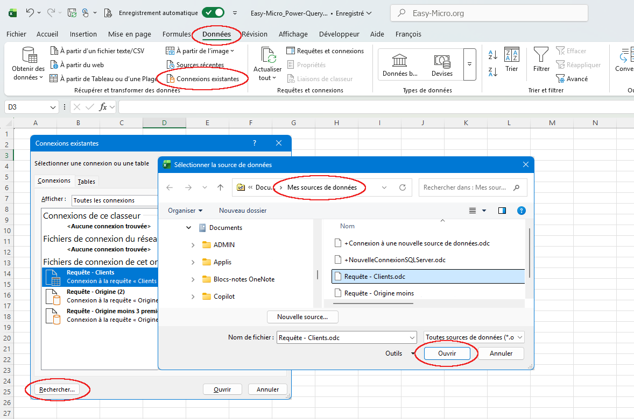The width and height of the screenshot is (634, 419).
Task: Refresh the folder in the address bar
Action: (402, 187)
